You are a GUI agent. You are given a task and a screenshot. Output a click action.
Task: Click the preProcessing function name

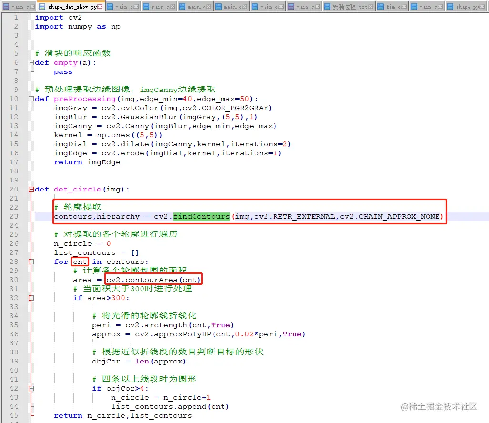pos(84,99)
